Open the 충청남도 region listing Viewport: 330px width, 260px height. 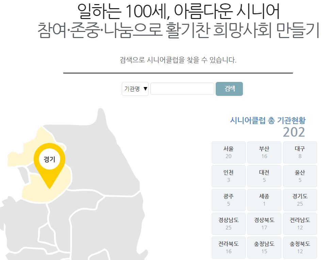click(264, 247)
